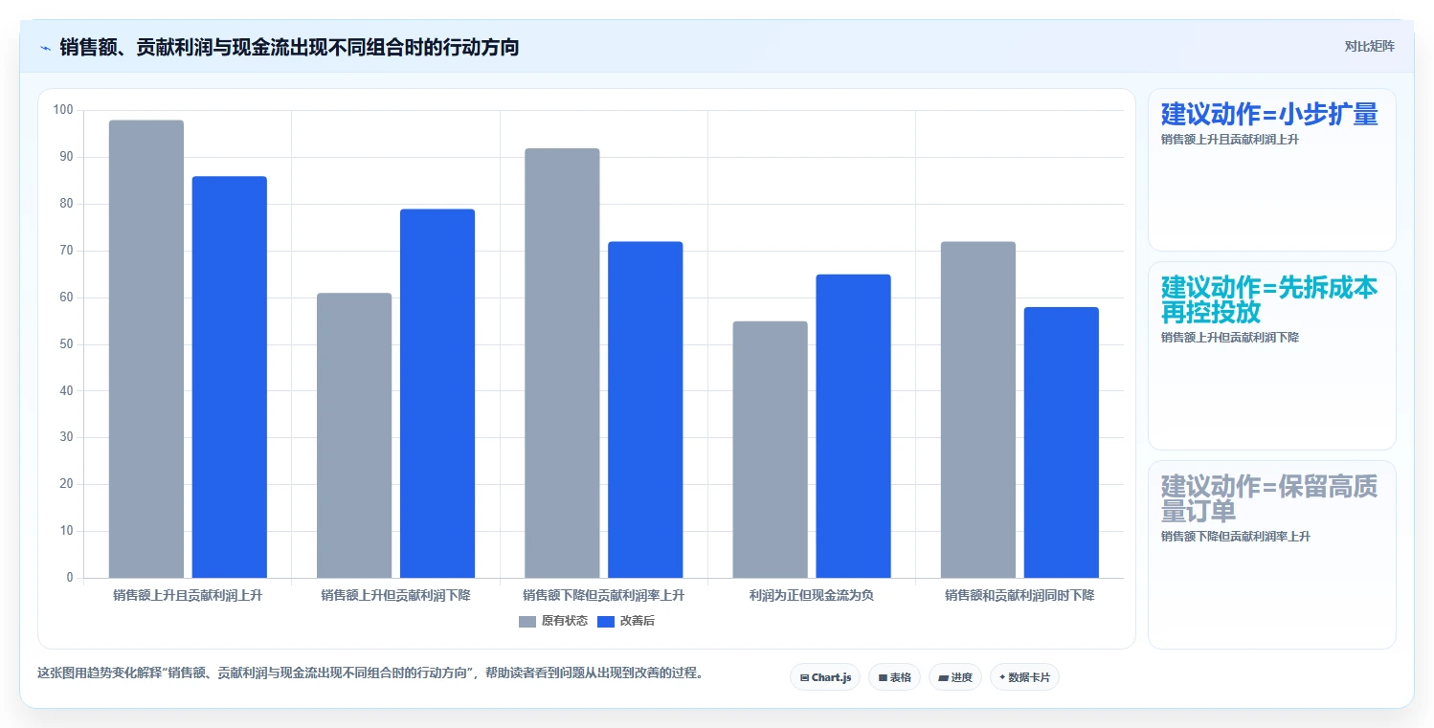The image size is (1434, 728).
Task: Click the blue 改善后 legend color swatch
Action: coord(606,622)
